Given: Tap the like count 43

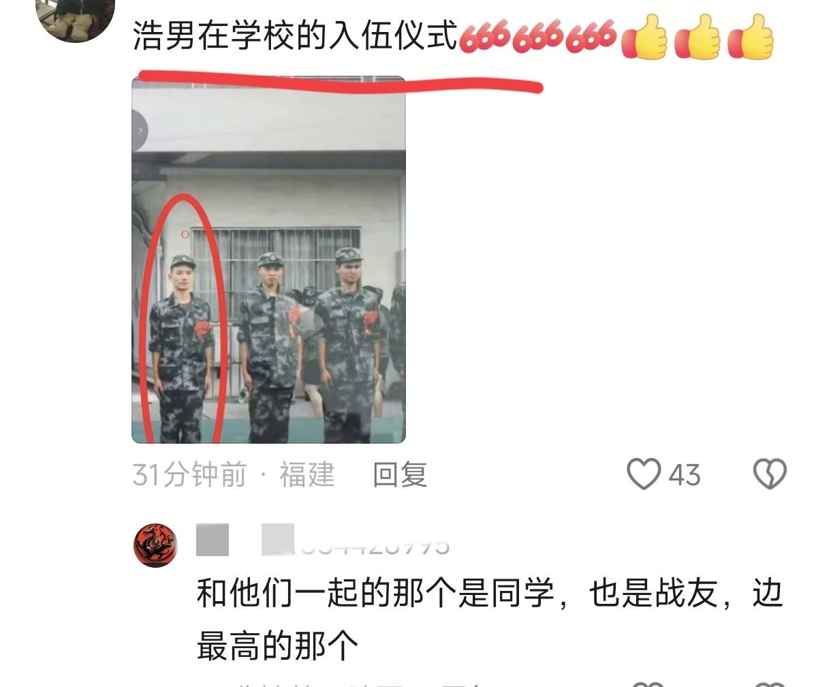Looking at the screenshot, I should 685,475.
